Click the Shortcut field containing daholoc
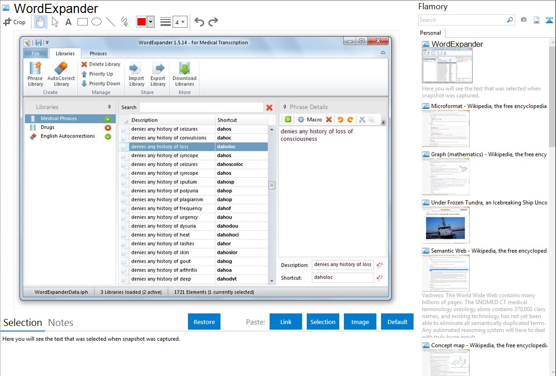556x376 pixels. click(x=343, y=278)
